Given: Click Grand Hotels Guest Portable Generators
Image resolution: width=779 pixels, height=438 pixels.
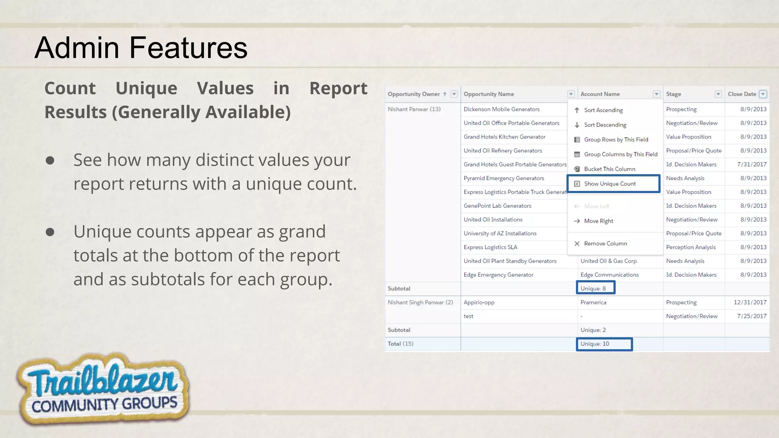Looking at the screenshot, I should (x=515, y=164).
